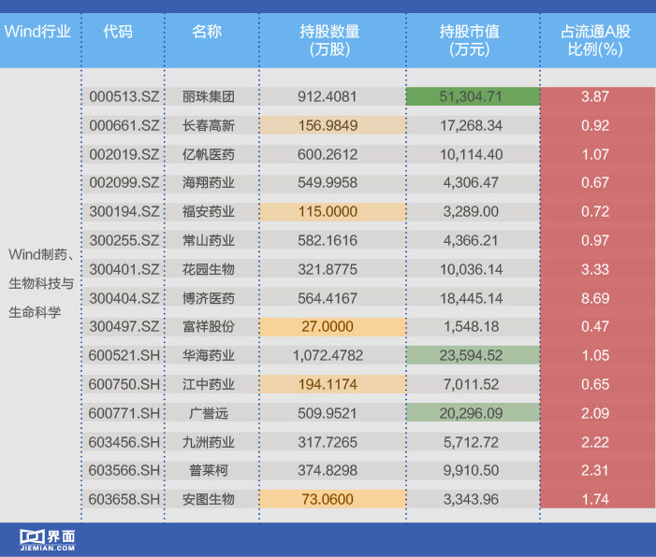
Task: Click the Jiemian logo icon
Action: tap(48, 540)
